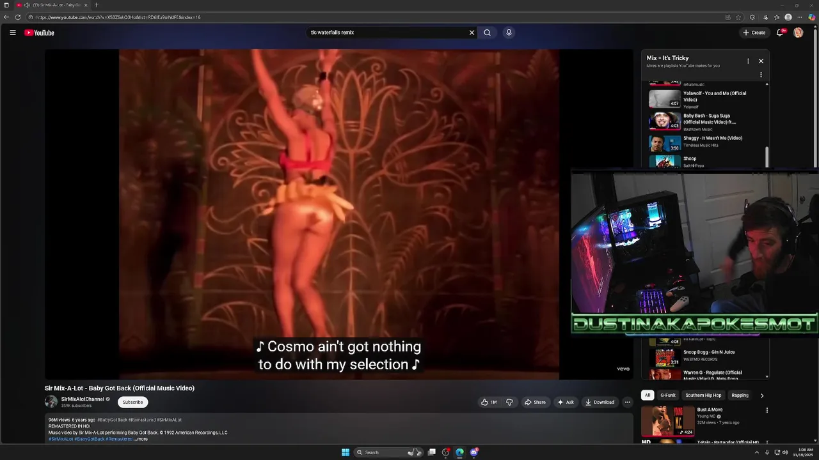Viewport: 819px width, 460px height.
Task: Open secondary playlist overflow menu
Action: tap(761, 75)
